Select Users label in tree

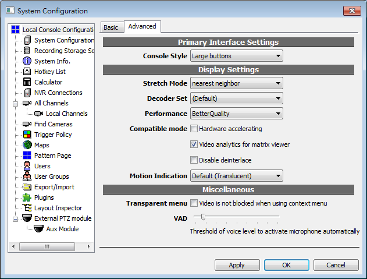42,166
